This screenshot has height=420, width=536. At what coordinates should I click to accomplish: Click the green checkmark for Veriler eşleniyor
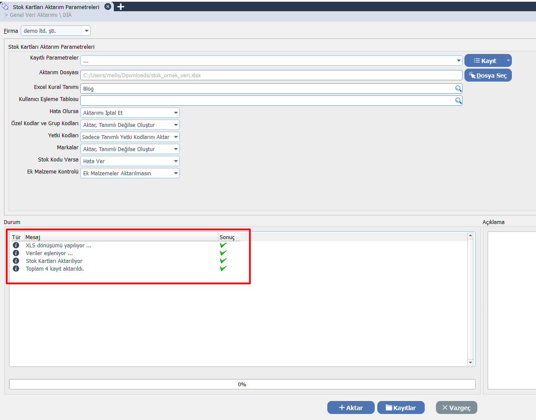(x=223, y=253)
